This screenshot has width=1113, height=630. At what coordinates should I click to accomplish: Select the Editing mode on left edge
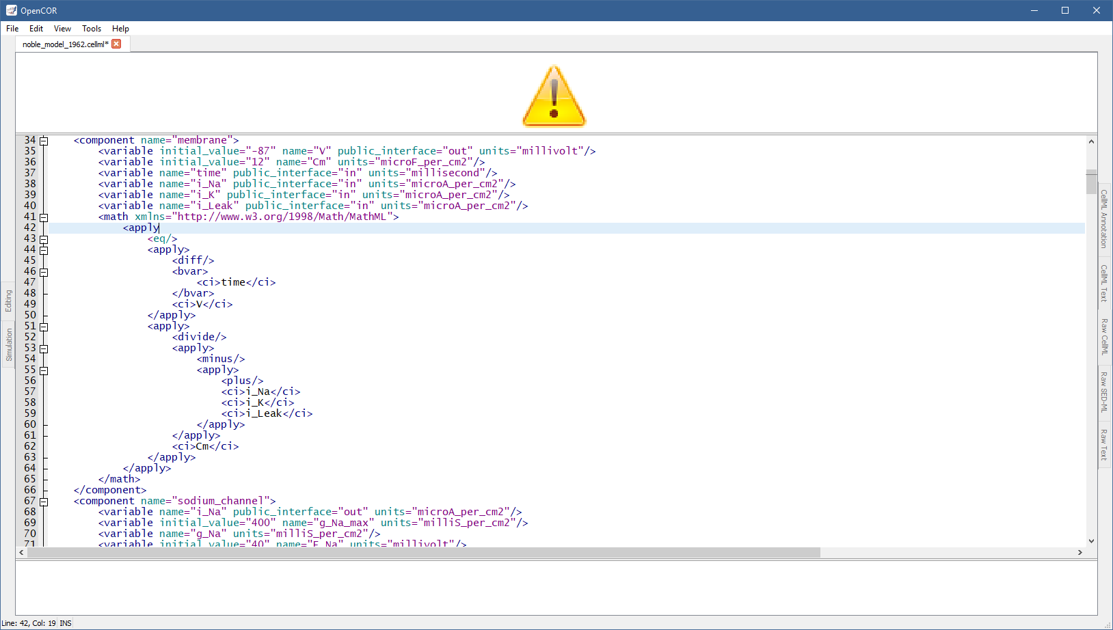tap(9, 301)
